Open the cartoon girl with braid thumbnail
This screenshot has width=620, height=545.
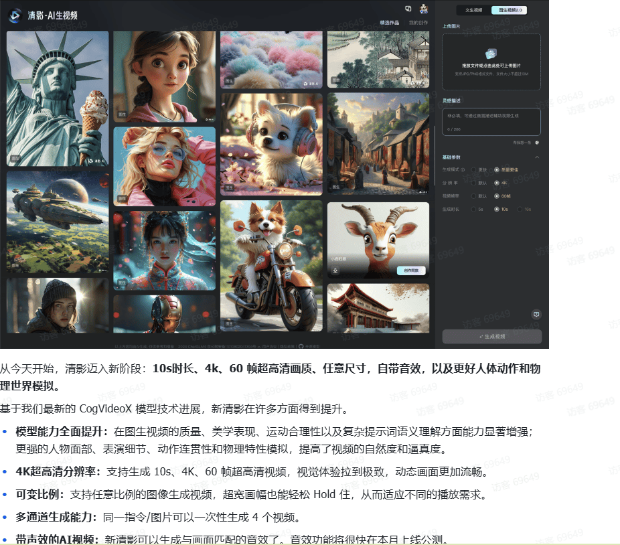[x=165, y=77]
